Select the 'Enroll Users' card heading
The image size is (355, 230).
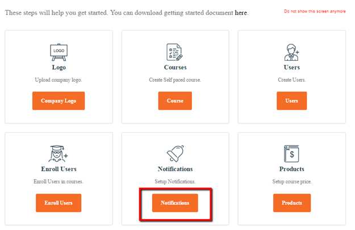[59, 169]
